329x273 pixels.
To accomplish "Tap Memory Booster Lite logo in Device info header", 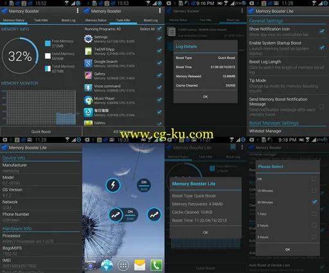I will point(4,147).
